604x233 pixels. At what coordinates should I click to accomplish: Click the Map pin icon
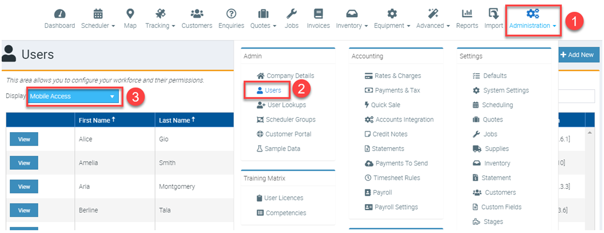click(x=130, y=14)
